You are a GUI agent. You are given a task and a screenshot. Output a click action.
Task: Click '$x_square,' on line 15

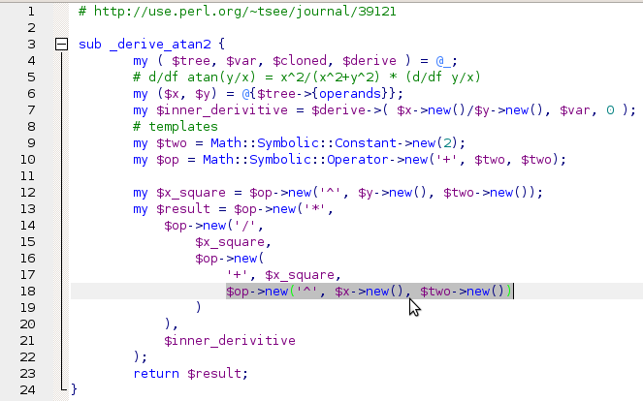tap(234, 242)
